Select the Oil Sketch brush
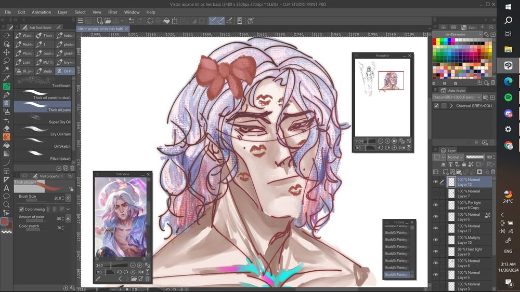Viewport: 520px width, 292px height. pyautogui.click(x=43, y=143)
